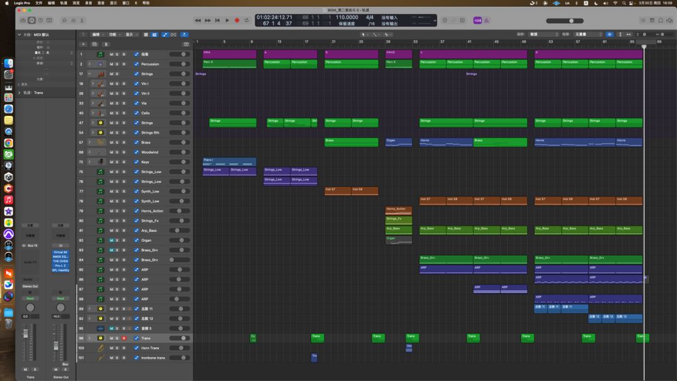Mute the Percussion track
The height and width of the screenshot is (381, 677).
tap(112, 64)
